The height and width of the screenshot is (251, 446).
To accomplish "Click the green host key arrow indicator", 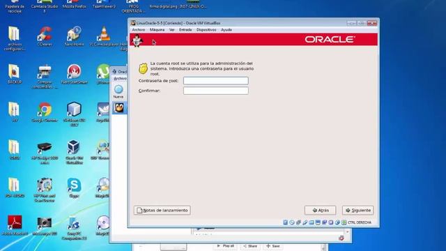I will (x=344, y=222).
